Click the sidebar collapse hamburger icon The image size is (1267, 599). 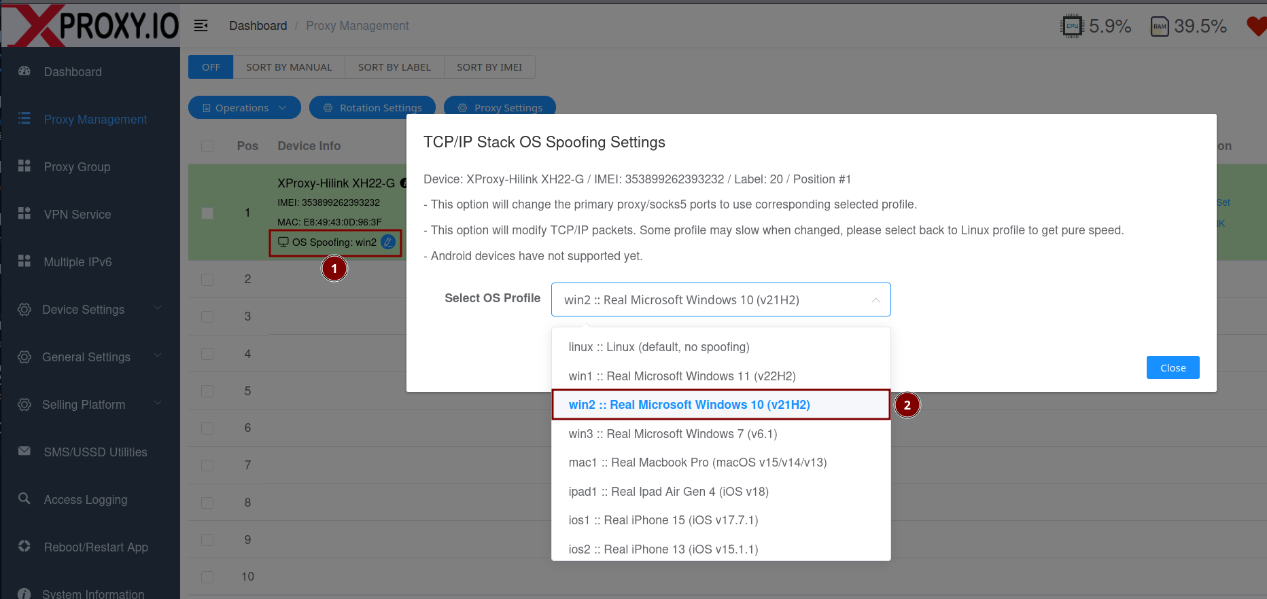point(201,26)
